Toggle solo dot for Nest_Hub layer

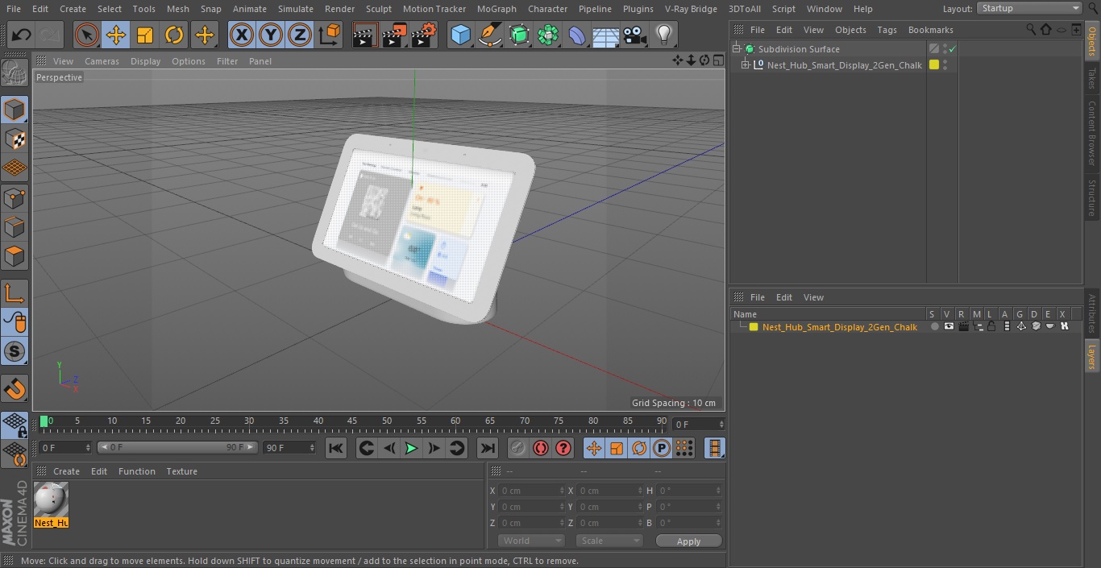(934, 326)
